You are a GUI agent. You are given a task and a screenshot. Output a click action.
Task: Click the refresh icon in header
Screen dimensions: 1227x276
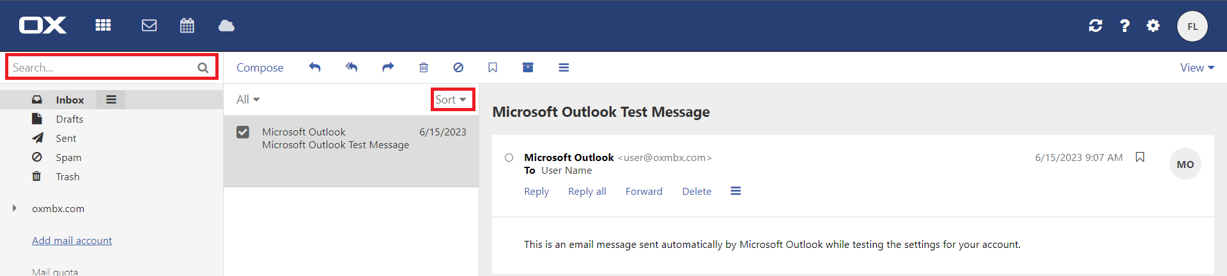tap(1095, 26)
